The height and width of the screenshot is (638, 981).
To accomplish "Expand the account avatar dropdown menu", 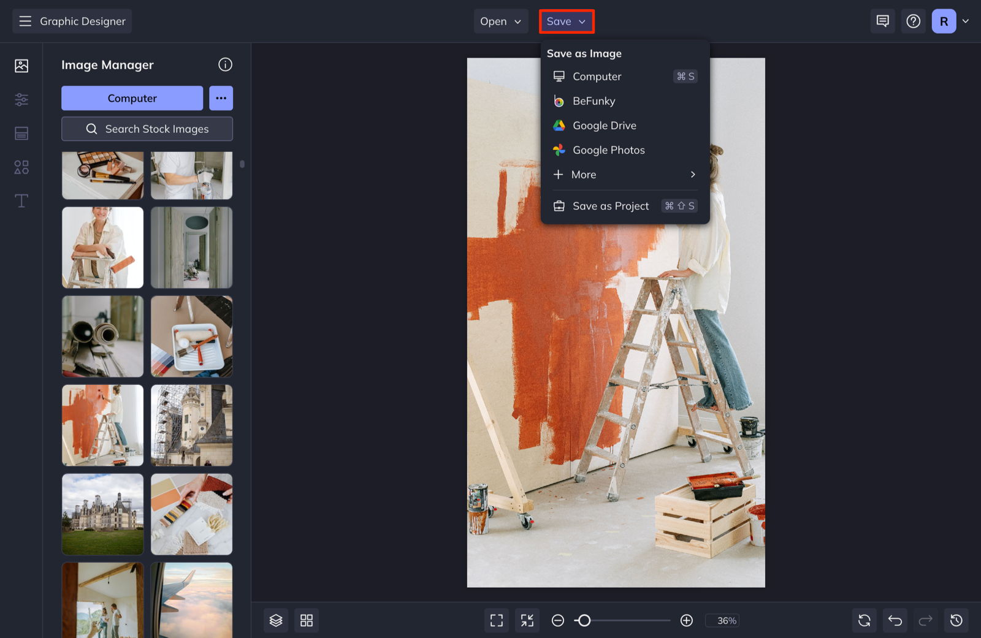I will (964, 21).
